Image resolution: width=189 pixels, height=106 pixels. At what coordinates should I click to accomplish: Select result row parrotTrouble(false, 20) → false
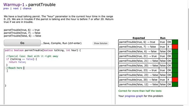(148, 65)
